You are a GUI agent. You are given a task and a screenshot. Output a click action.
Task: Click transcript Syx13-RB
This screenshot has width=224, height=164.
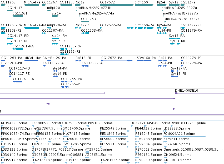[177, 41]
